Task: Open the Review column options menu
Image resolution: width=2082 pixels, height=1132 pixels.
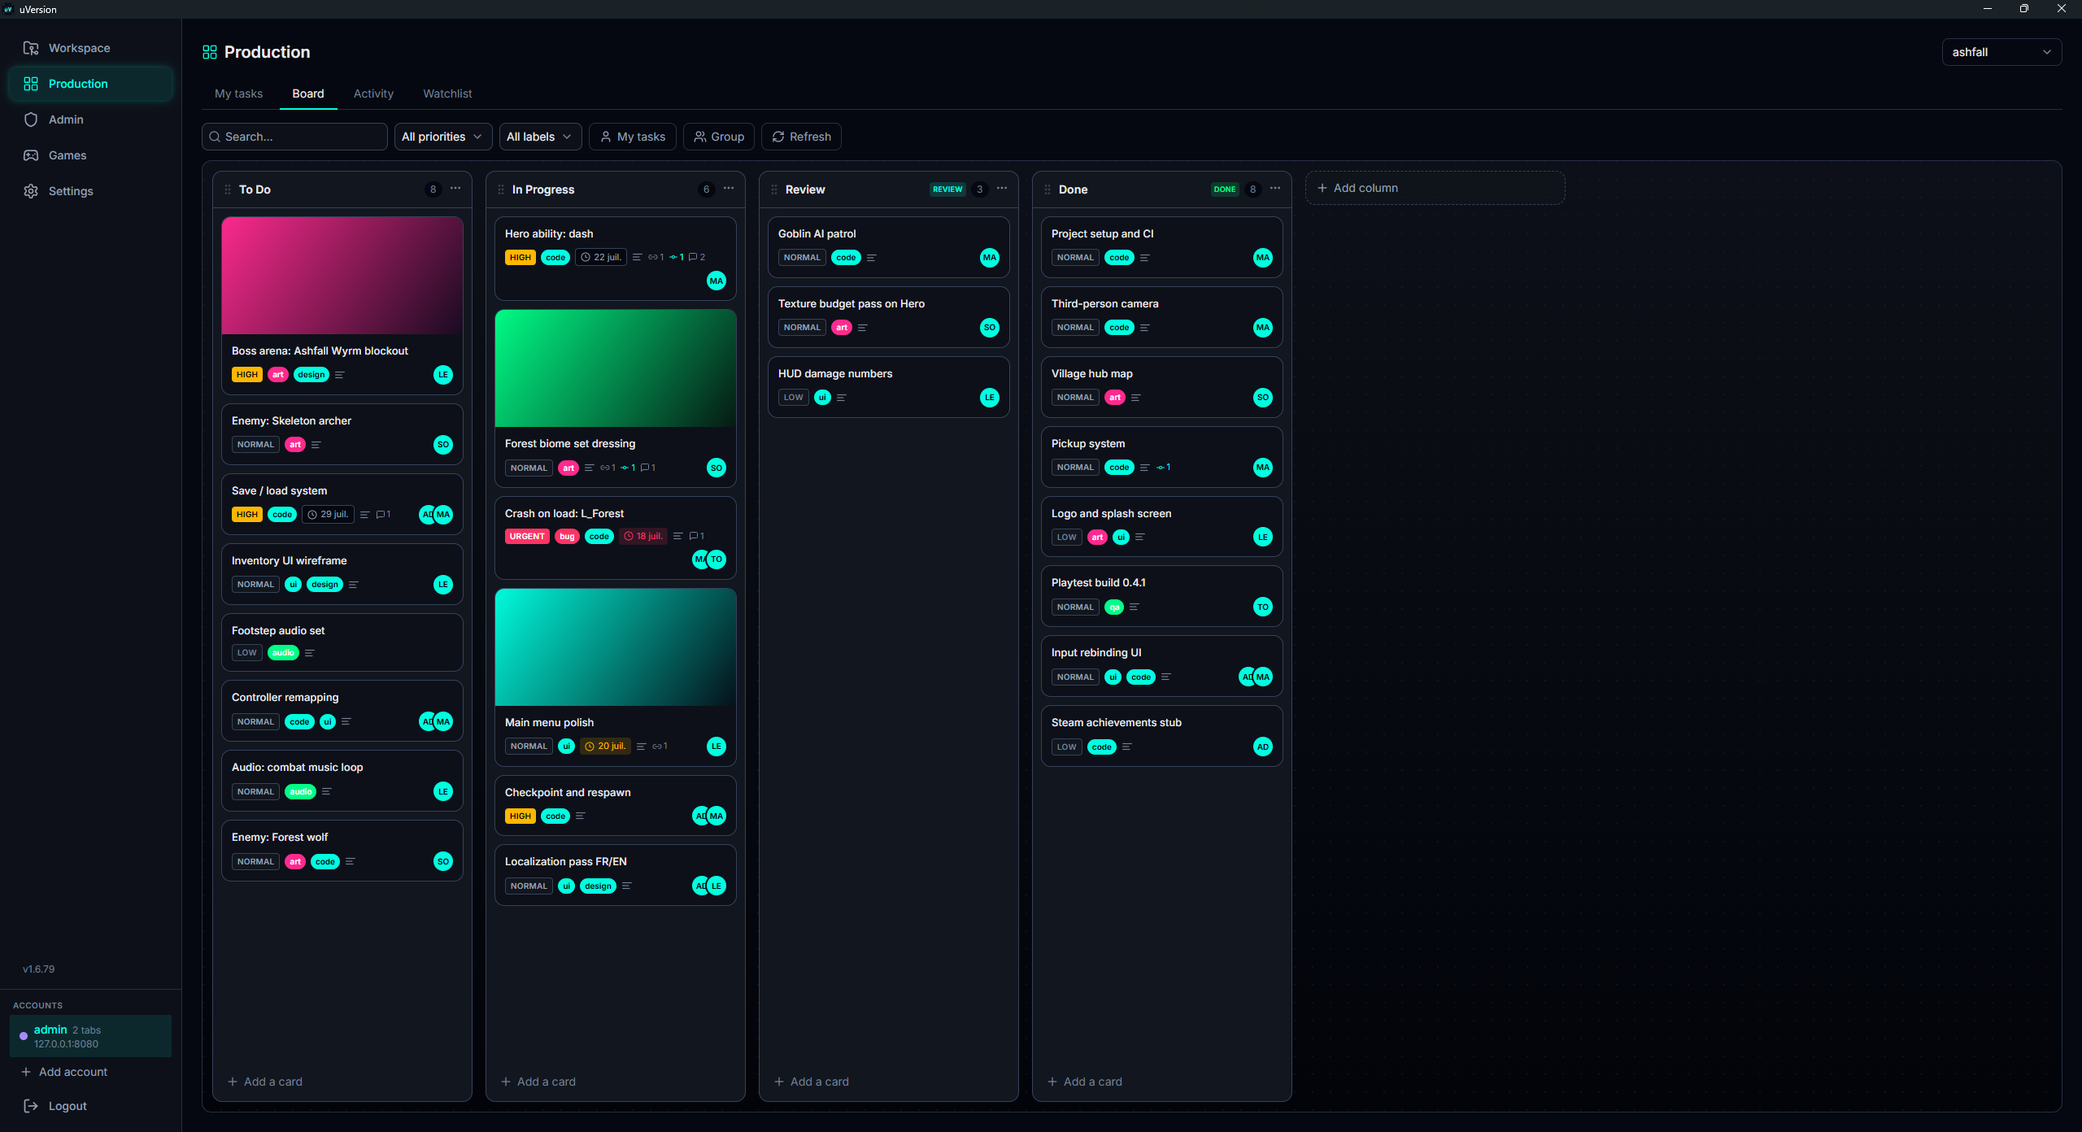Action: click(1002, 189)
